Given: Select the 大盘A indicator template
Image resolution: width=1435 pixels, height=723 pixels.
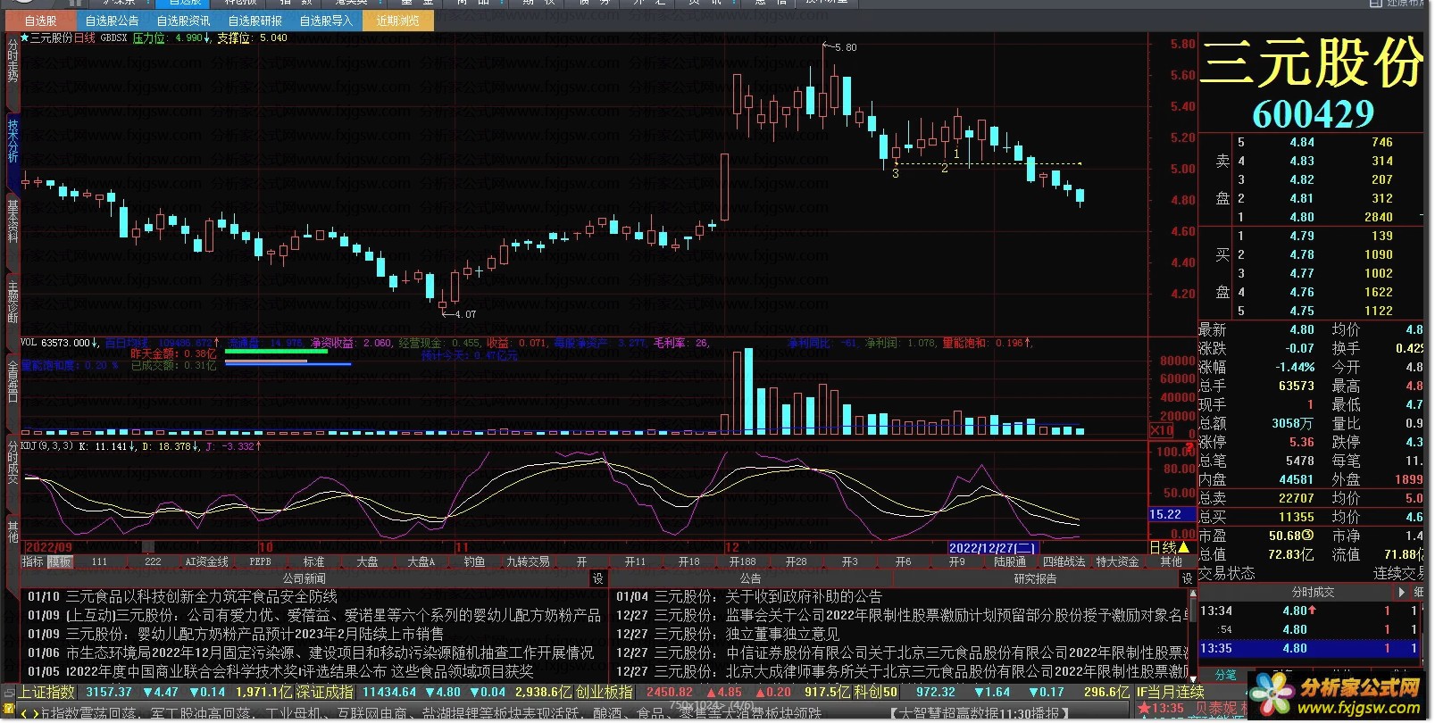Looking at the screenshot, I should [x=421, y=562].
